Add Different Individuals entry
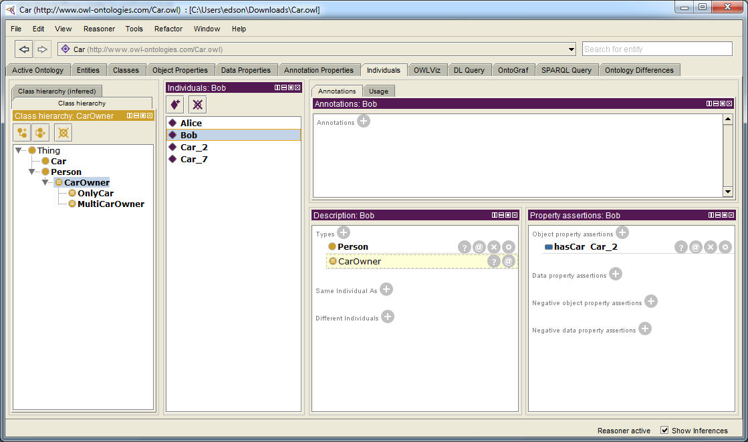Image resolution: width=748 pixels, height=442 pixels. tap(388, 316)
